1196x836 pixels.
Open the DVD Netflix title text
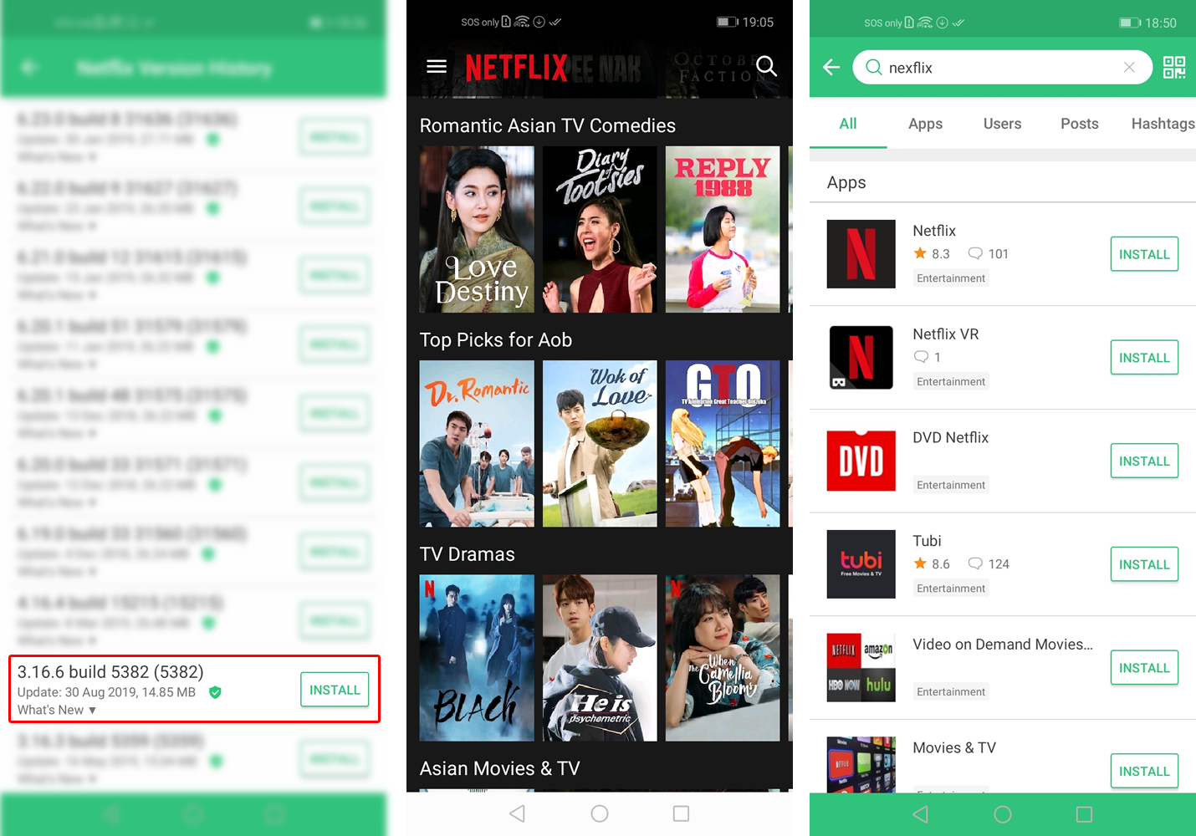(x=951, y=437)
